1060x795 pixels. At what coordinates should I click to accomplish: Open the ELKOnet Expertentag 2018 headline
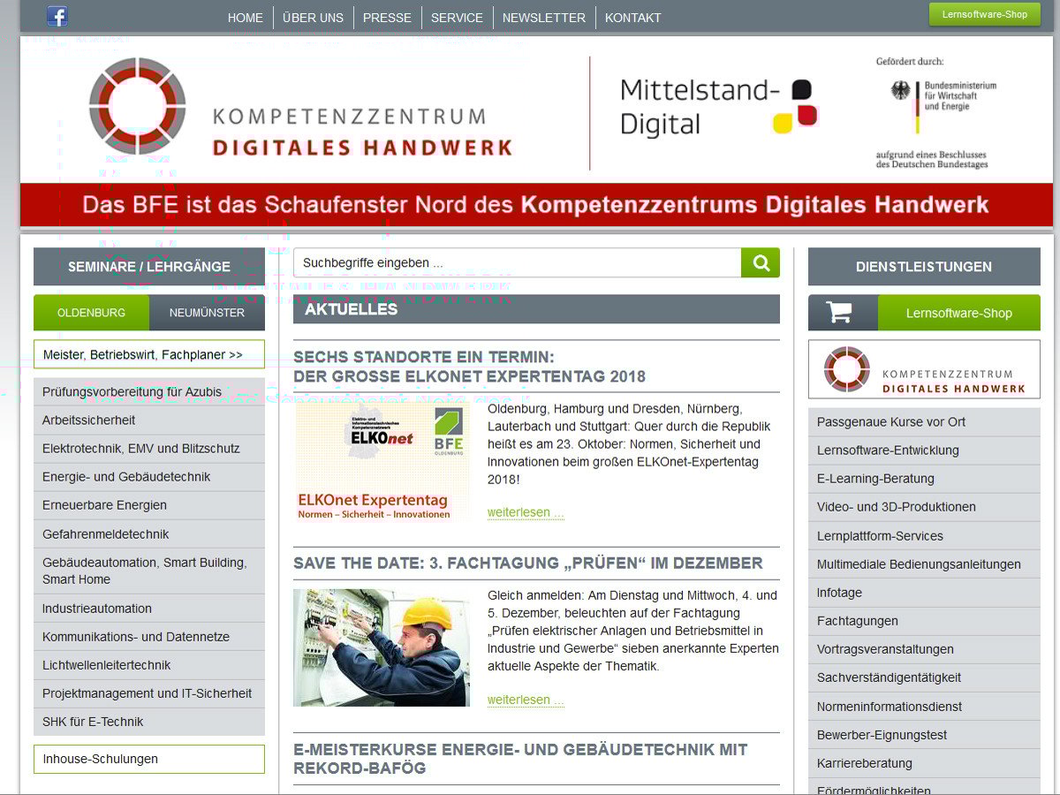coord(469,367)
